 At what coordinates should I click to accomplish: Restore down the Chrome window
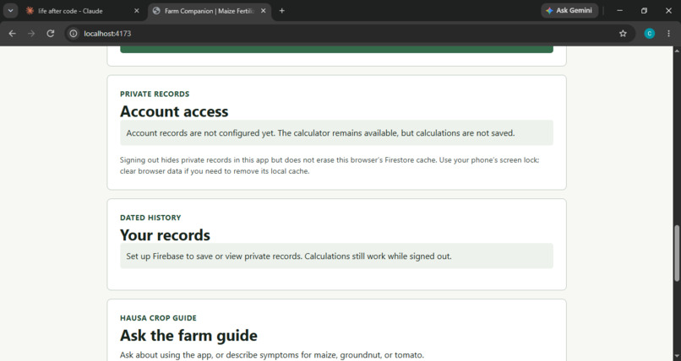point(644,10)
